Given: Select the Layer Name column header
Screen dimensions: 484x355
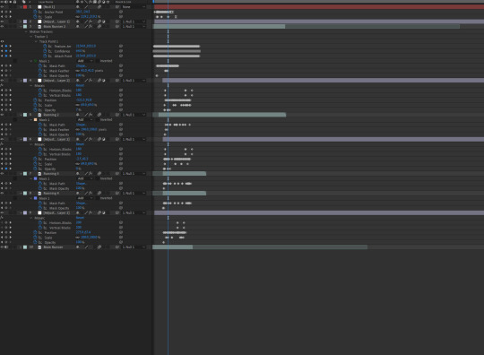Looking at the screenshot, I should 46,2.
